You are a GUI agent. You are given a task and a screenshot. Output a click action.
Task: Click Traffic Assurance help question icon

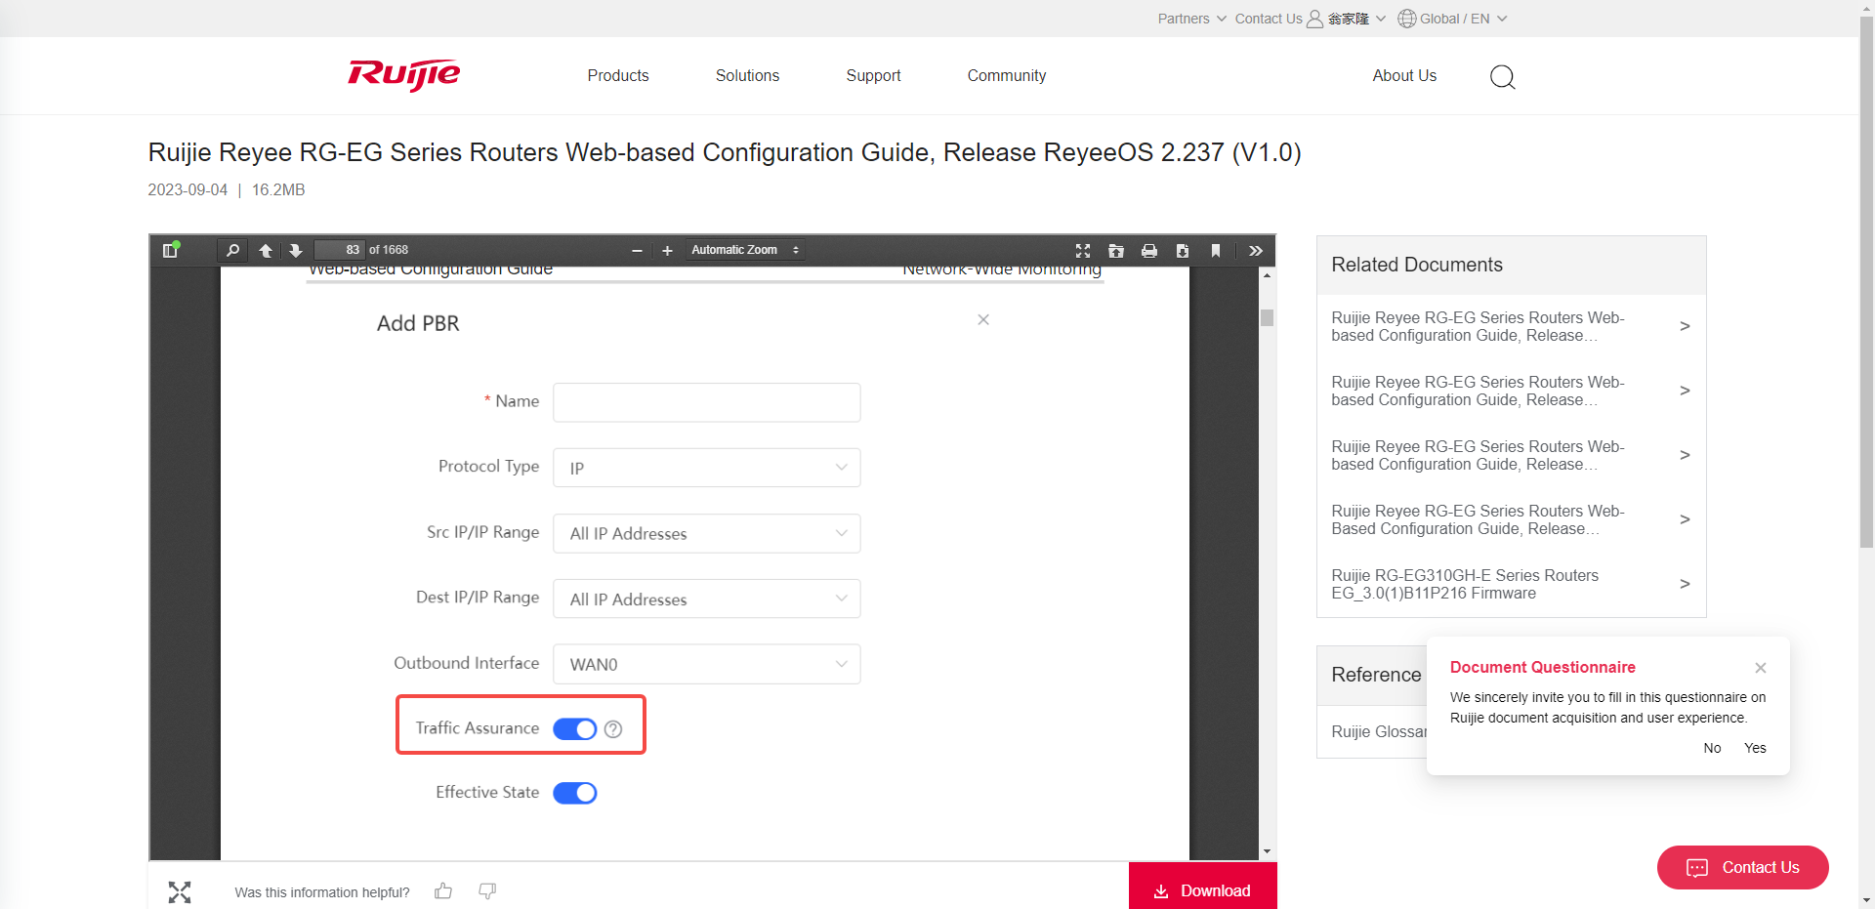coord(613,729)
